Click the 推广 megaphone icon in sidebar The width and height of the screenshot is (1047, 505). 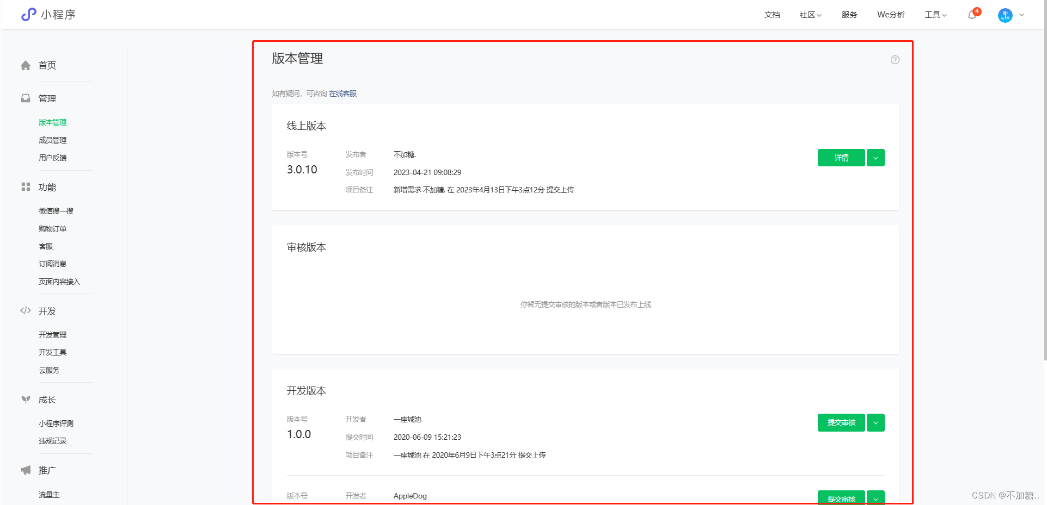26,470
